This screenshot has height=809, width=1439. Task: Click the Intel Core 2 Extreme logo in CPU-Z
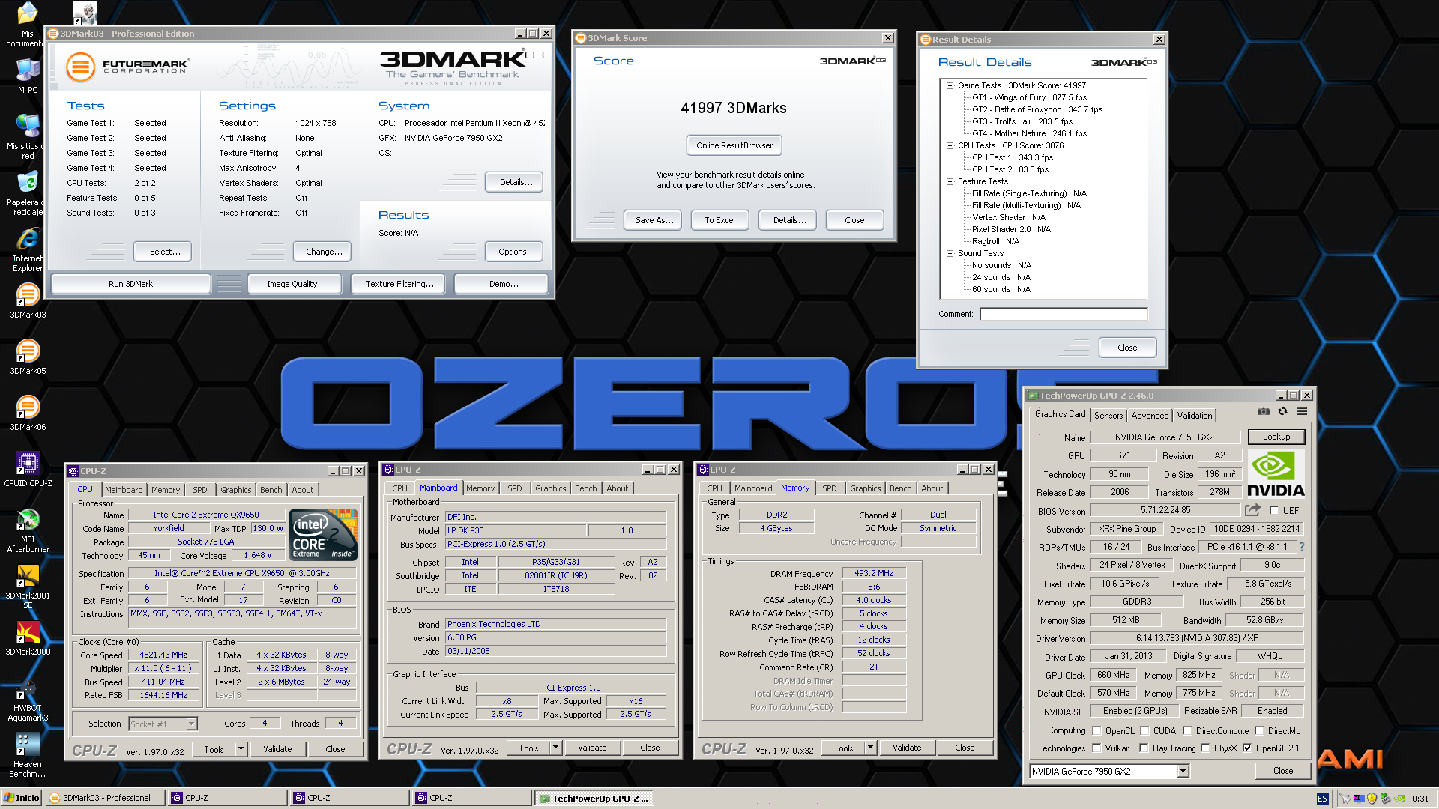[323, 535]
